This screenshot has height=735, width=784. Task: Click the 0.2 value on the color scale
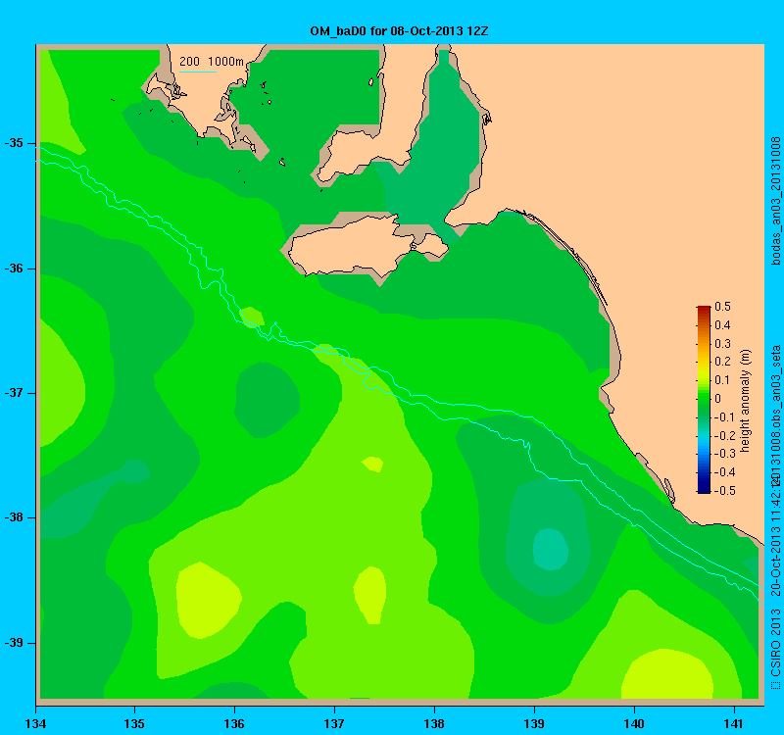(722, 362)
